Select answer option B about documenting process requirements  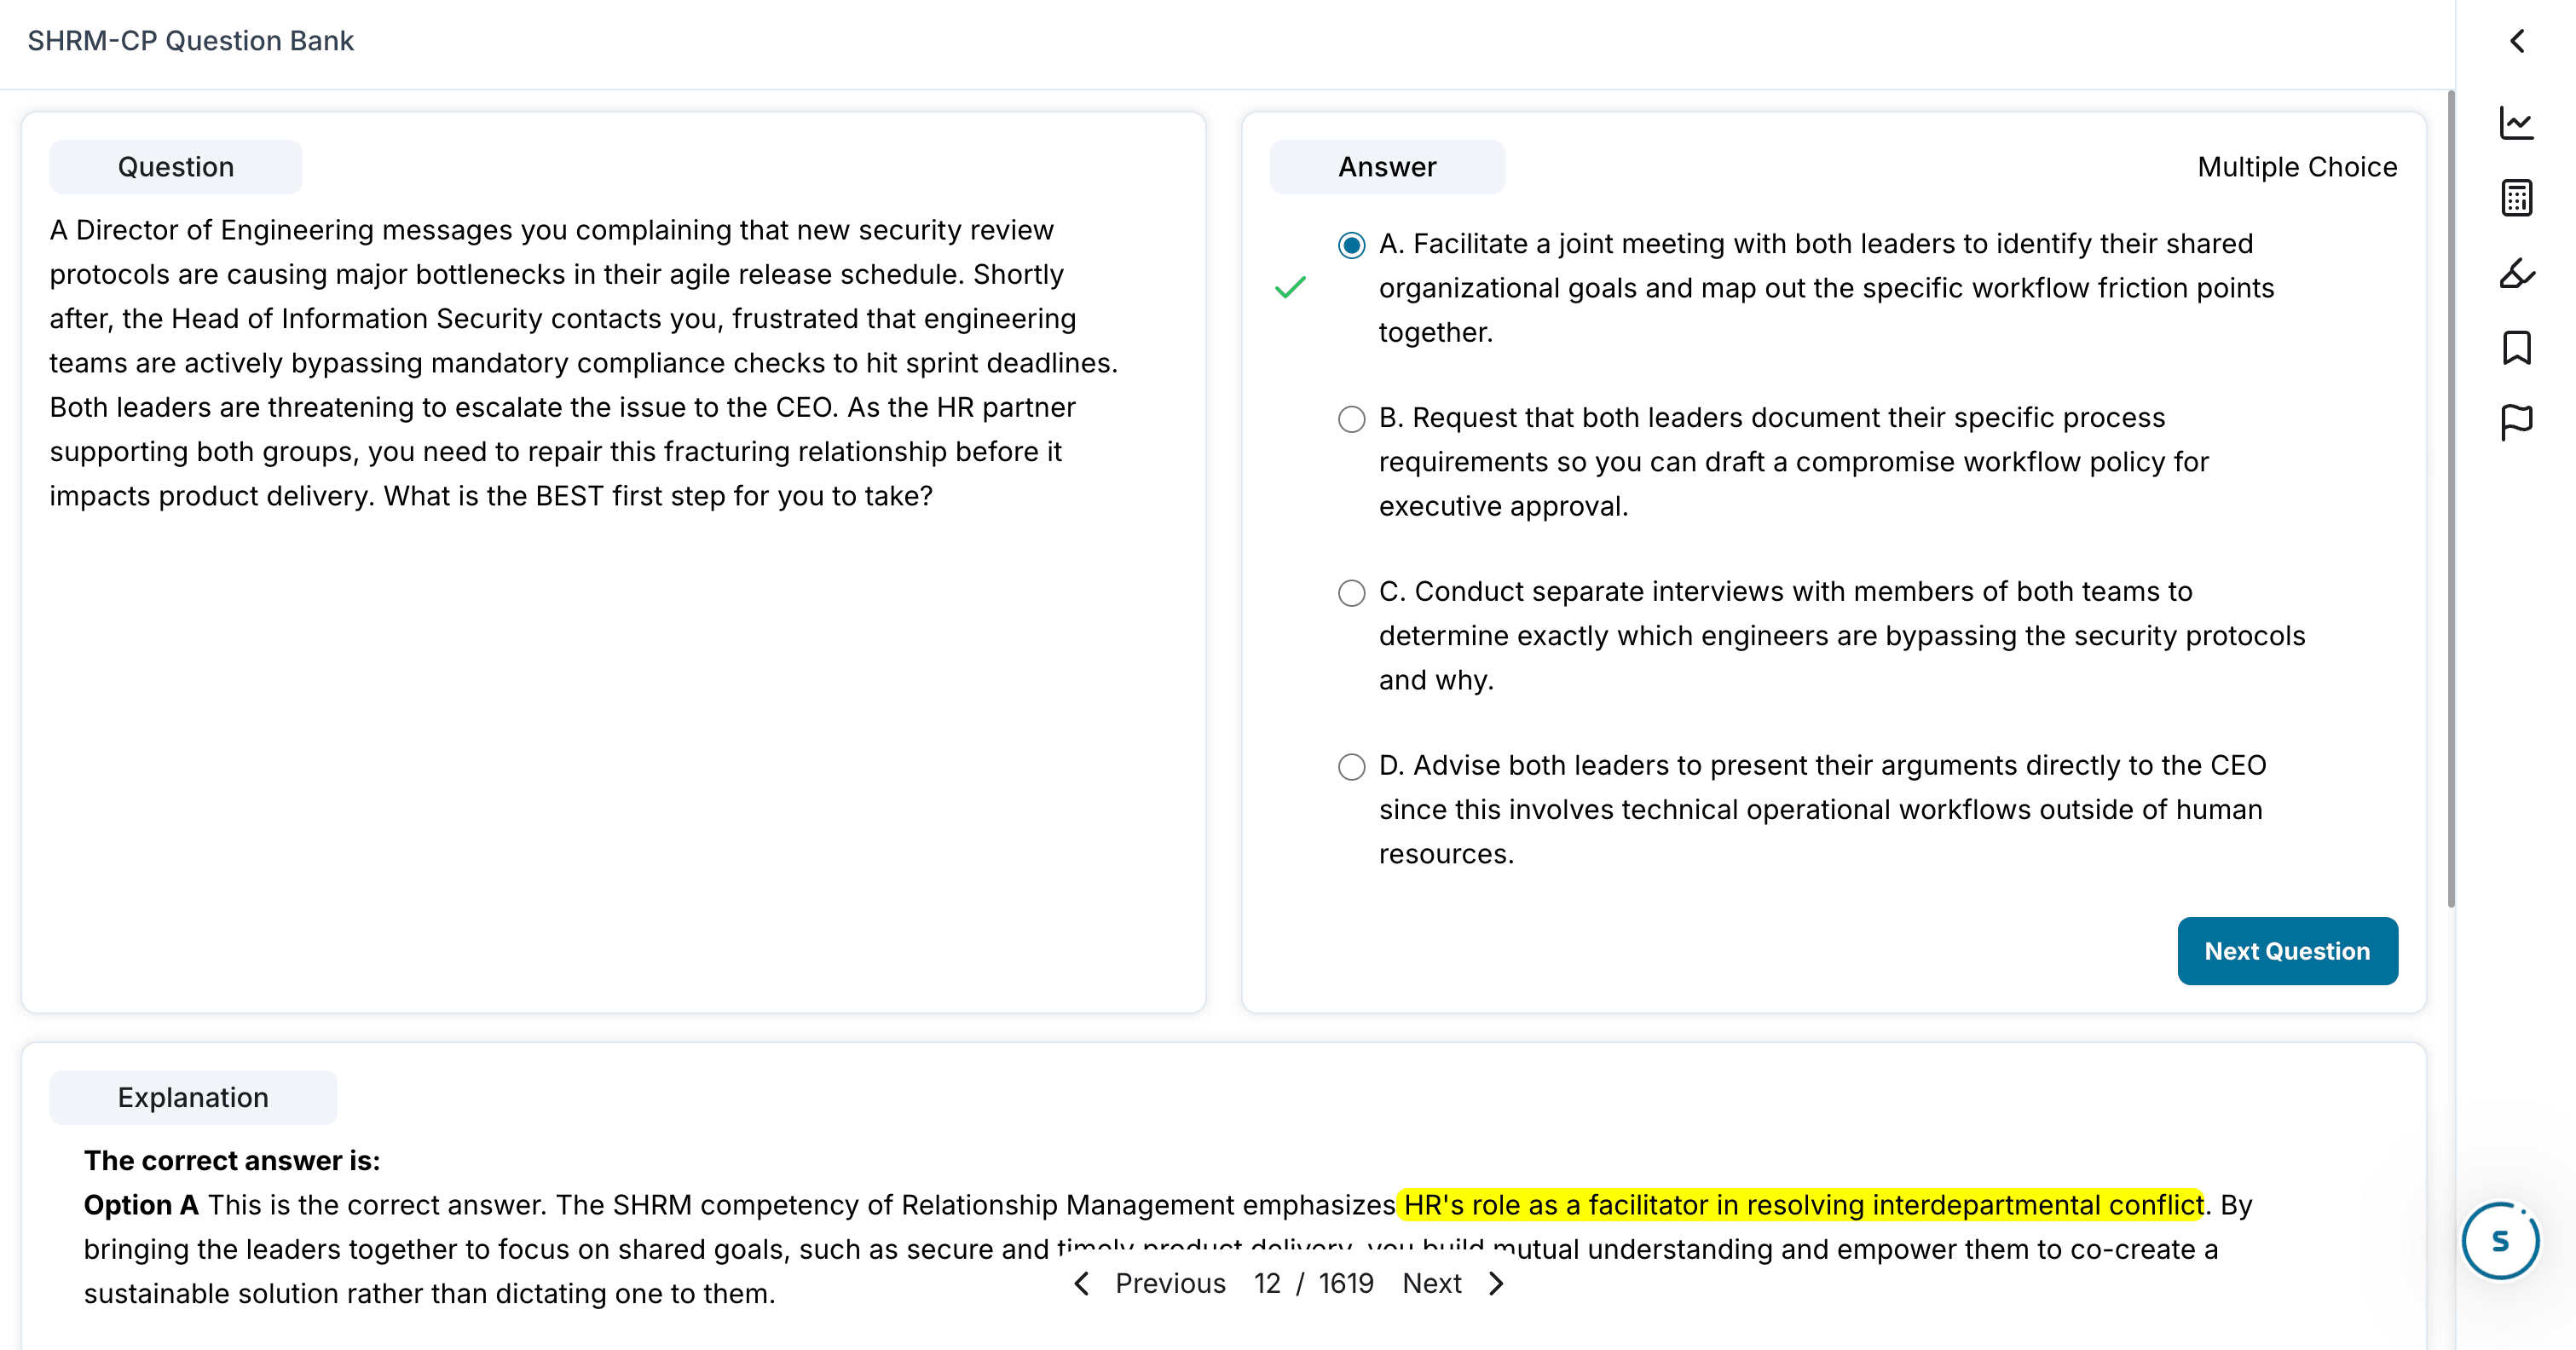click(1351, 419)
